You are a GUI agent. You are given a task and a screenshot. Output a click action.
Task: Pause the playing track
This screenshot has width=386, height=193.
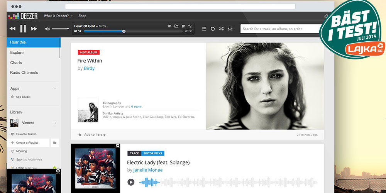click(23, 29)
